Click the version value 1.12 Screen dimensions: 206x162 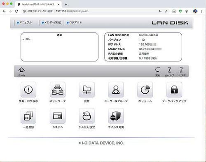(x=142, y=40)
